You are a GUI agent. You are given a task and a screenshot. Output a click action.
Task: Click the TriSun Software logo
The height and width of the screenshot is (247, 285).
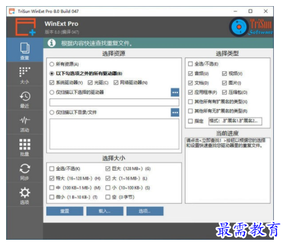(251, 27)
